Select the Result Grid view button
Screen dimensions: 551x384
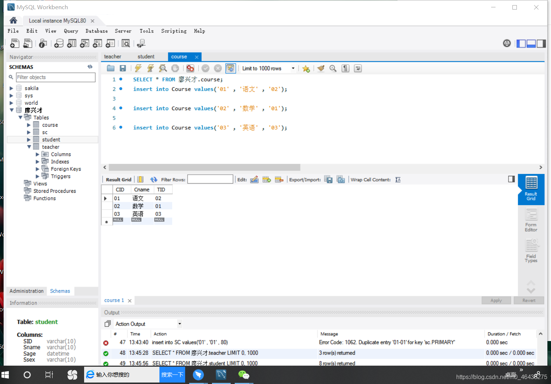(531, 189)
